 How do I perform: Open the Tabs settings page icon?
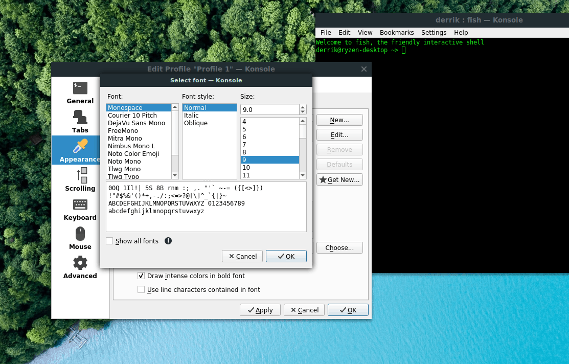point(80,117)
